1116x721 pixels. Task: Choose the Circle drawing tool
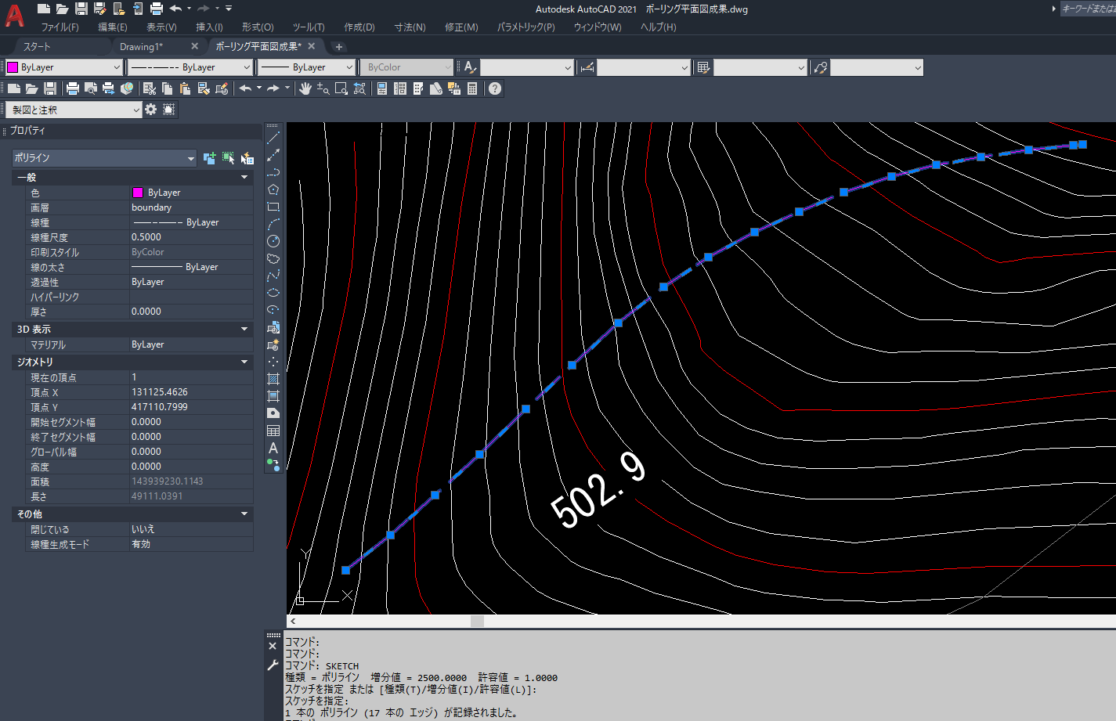(273, 241)
